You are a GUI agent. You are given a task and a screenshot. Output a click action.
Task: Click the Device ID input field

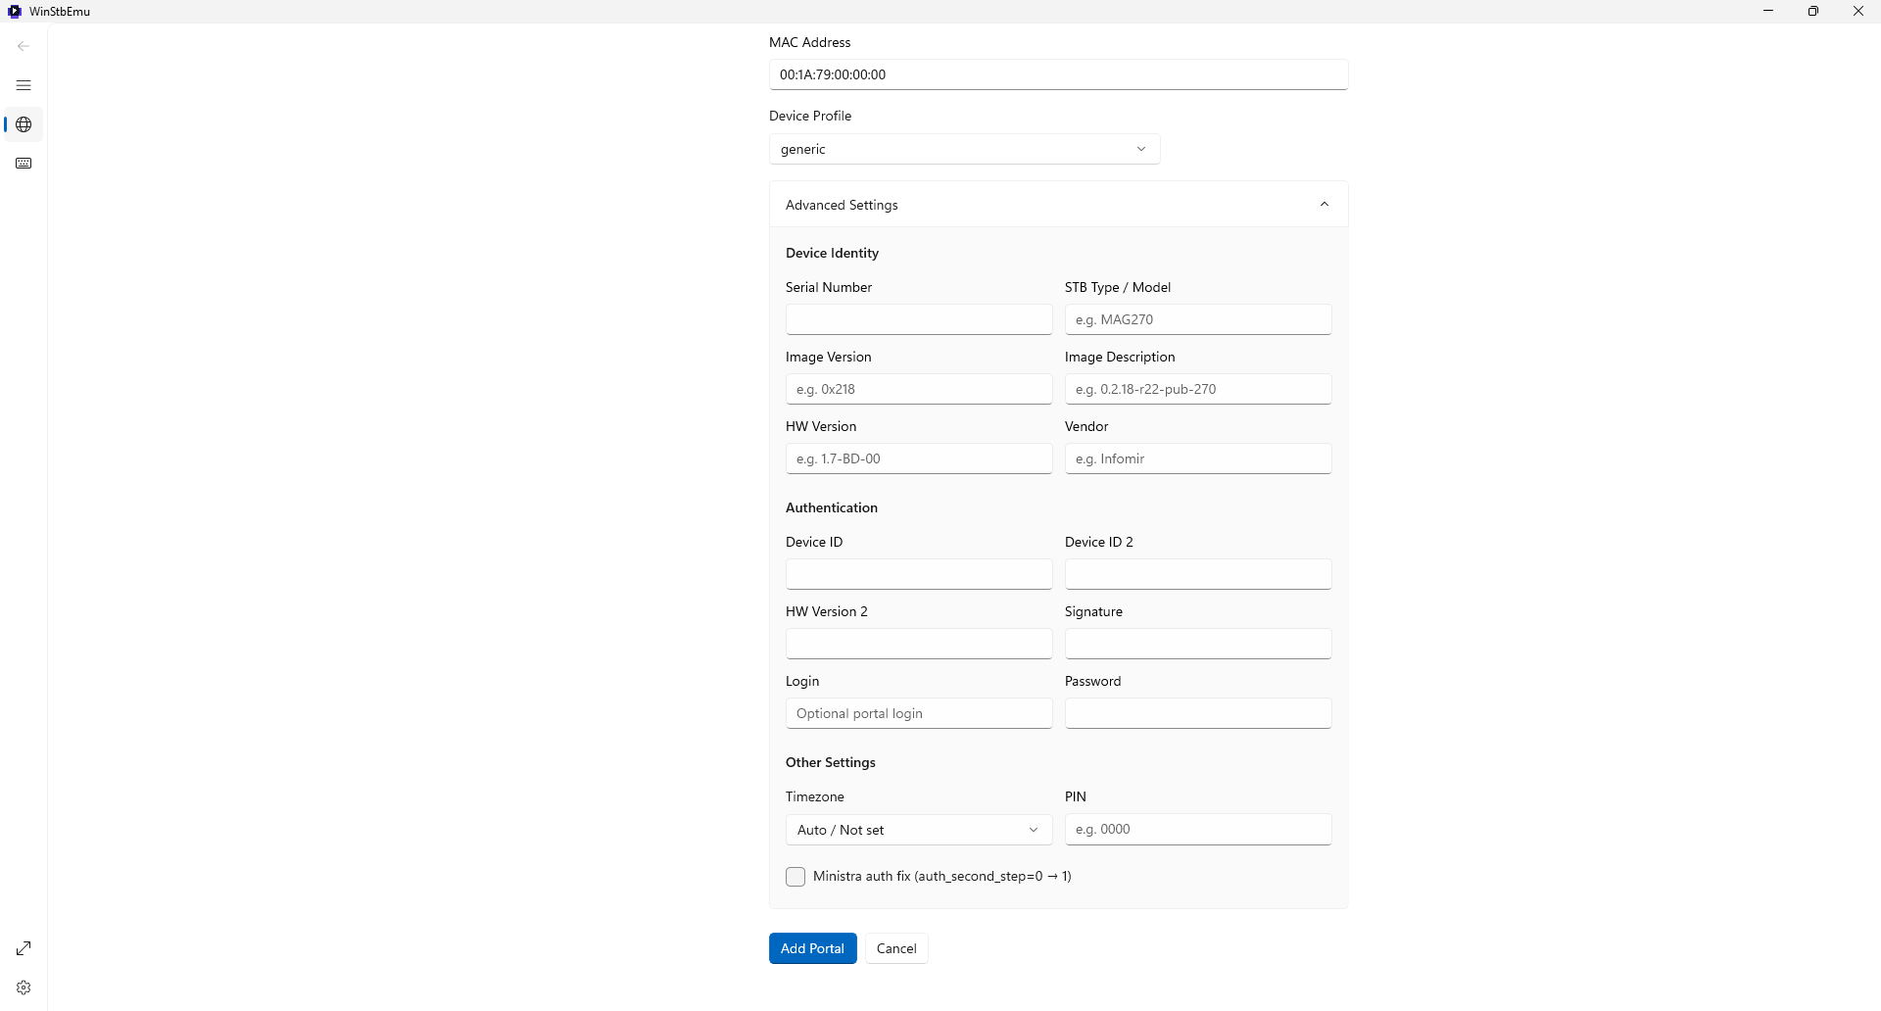coord(919,574)
